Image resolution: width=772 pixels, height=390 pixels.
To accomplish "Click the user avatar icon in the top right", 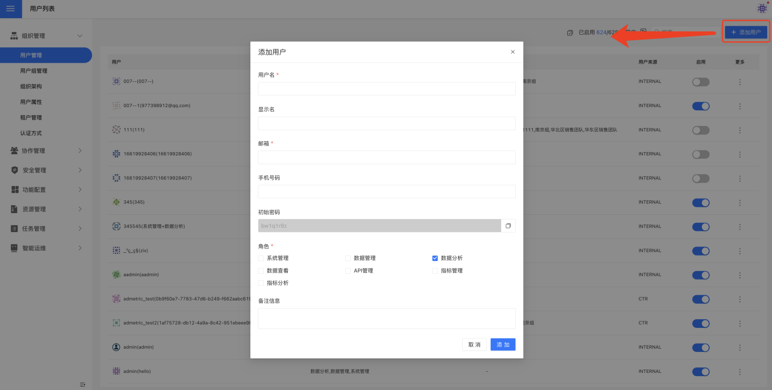I will click(x=762, y=9).
